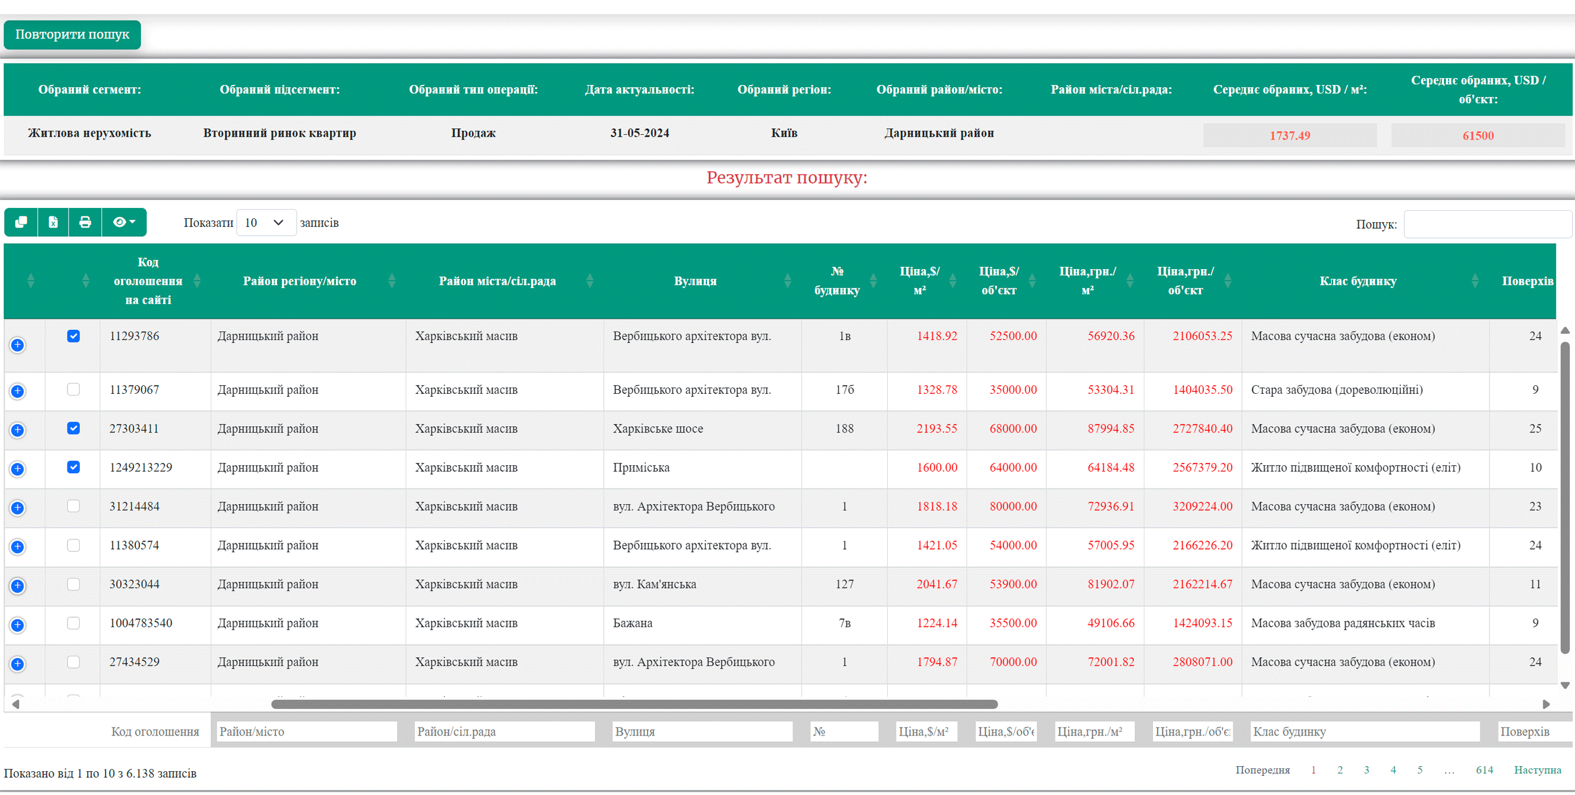Click the Попередня pagination link
The width and height of the screenshot is (1575, 795).
pyautogui.click(x=1263, y=770)
